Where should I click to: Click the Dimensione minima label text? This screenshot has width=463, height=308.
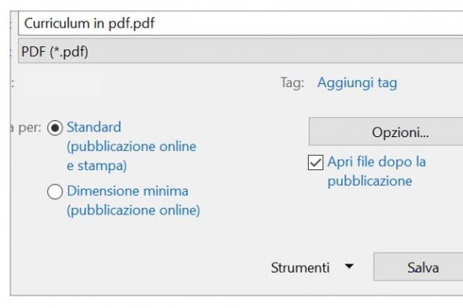click(127, 190)
